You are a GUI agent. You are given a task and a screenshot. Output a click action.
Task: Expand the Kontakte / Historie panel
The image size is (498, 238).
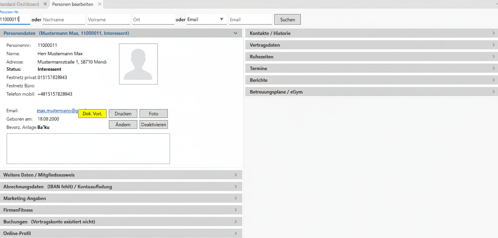[x=371, y=33]
